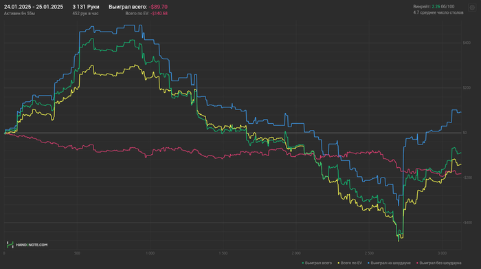The image size is (481, 269).
Task: Click the -$400 y-axis label
Action: 467,223
